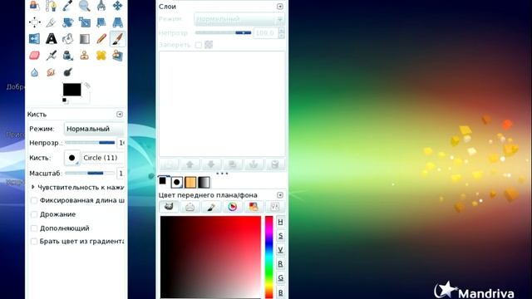Select the Zoom magnifier tool
This screenshot has height=299, width=532.
[x=84, y=6]
